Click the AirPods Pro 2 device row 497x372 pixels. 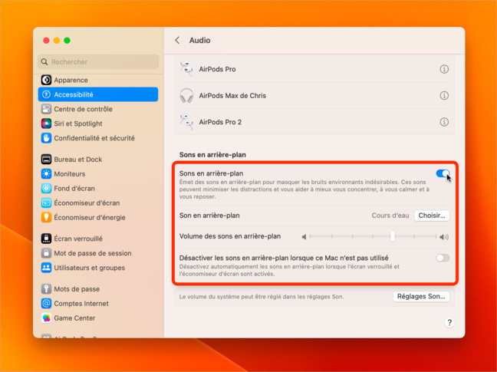click(314, 122)
